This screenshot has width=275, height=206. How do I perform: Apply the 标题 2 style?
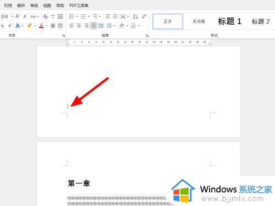(261, 21)
